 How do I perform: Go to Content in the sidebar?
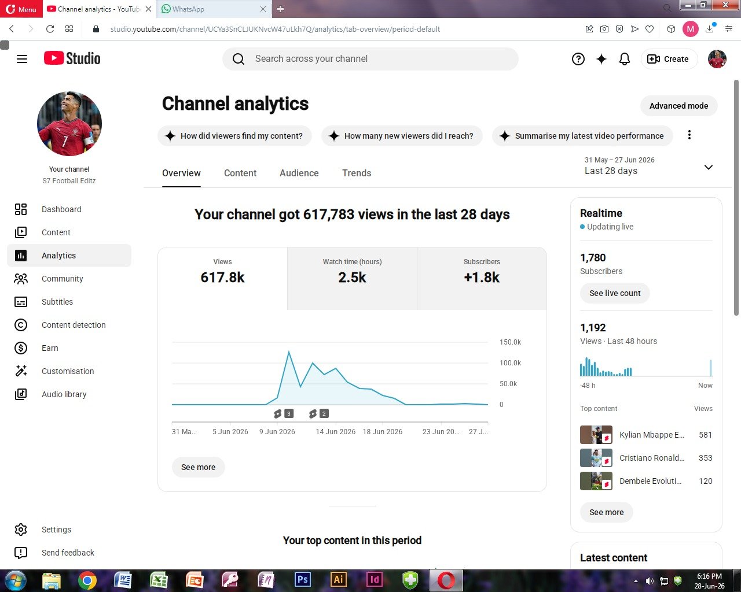click(69, 232)
